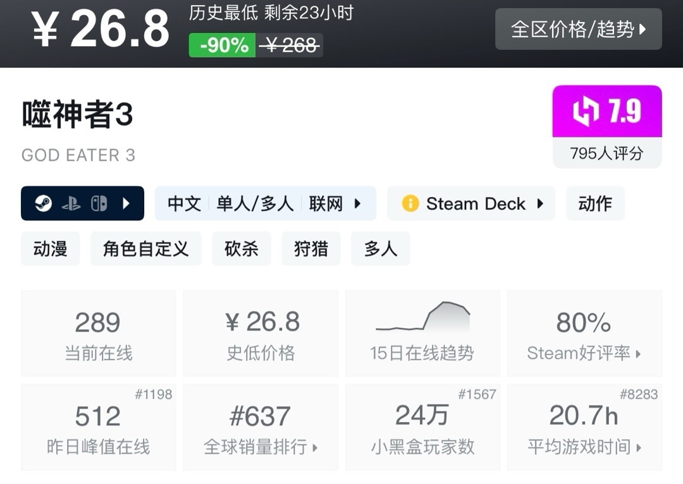Screen dimensions: 683x484
Task: Click the 单人/多人 label
Action: [x=255, y=203]
